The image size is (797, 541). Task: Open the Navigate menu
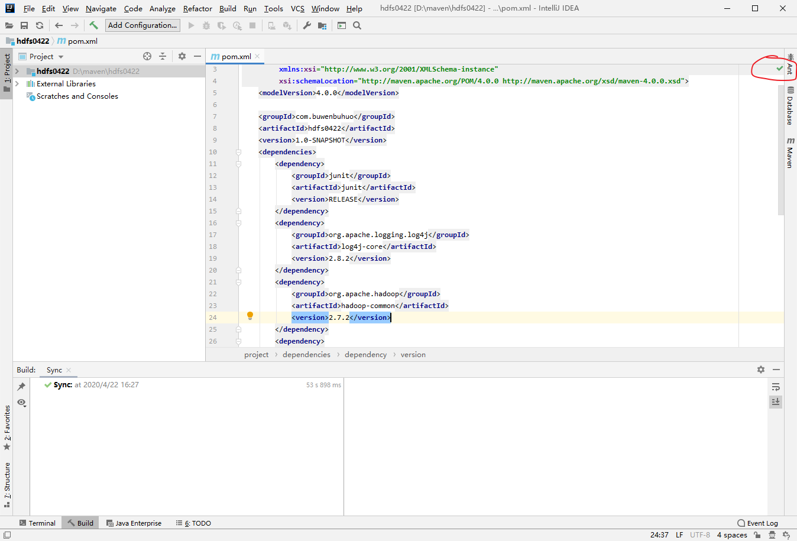[101, 8]
